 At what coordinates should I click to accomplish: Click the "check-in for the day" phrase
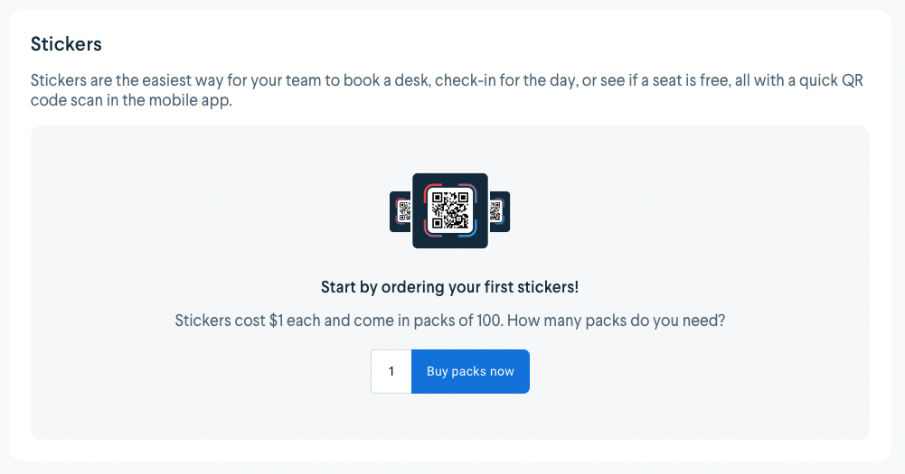coord(506,80)
